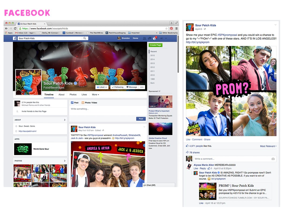Open the More tab dropdown
Viewport: 285px width, 221px height.
click(x=95, y=95)
